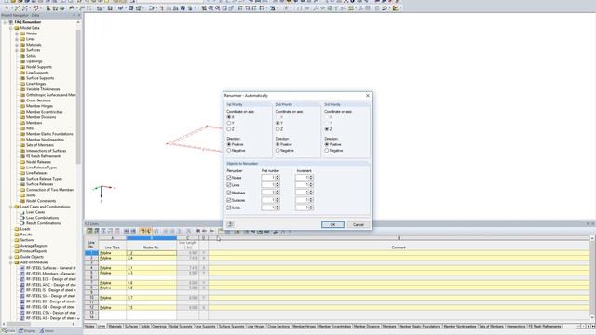Open RF-STEEL Members add-on module

51,274
